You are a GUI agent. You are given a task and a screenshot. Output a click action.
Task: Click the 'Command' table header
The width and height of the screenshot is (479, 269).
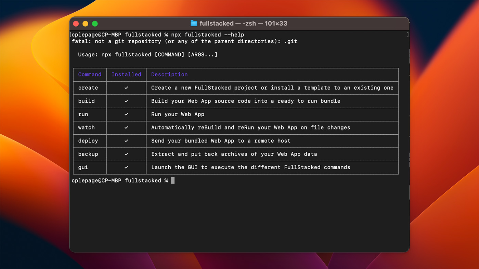point(90,75)
